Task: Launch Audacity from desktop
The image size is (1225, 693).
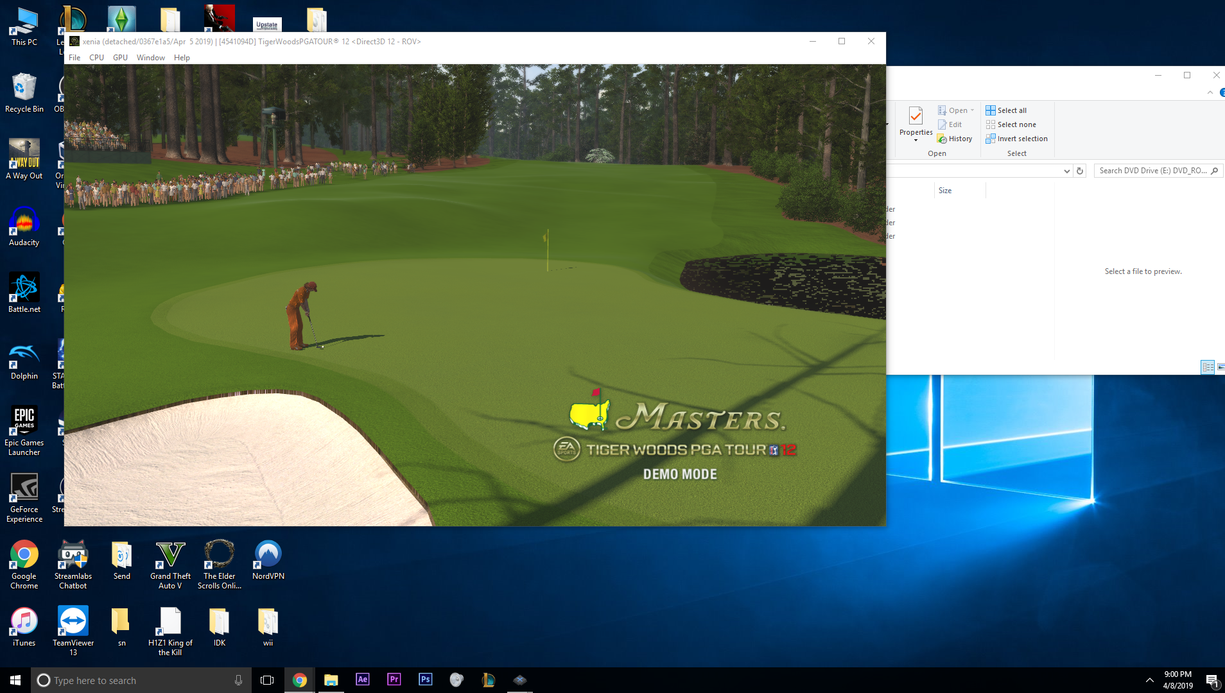Action: [24, 226]
